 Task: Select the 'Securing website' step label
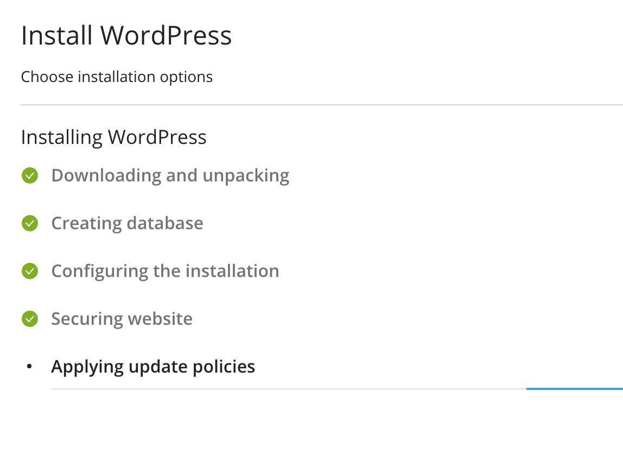click(122, 319)
